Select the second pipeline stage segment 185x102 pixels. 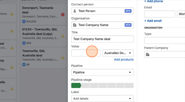[85, 86]
